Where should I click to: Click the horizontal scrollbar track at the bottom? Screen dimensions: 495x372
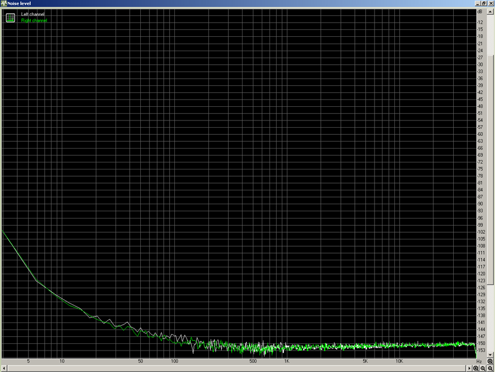click(x=237, y=368)
